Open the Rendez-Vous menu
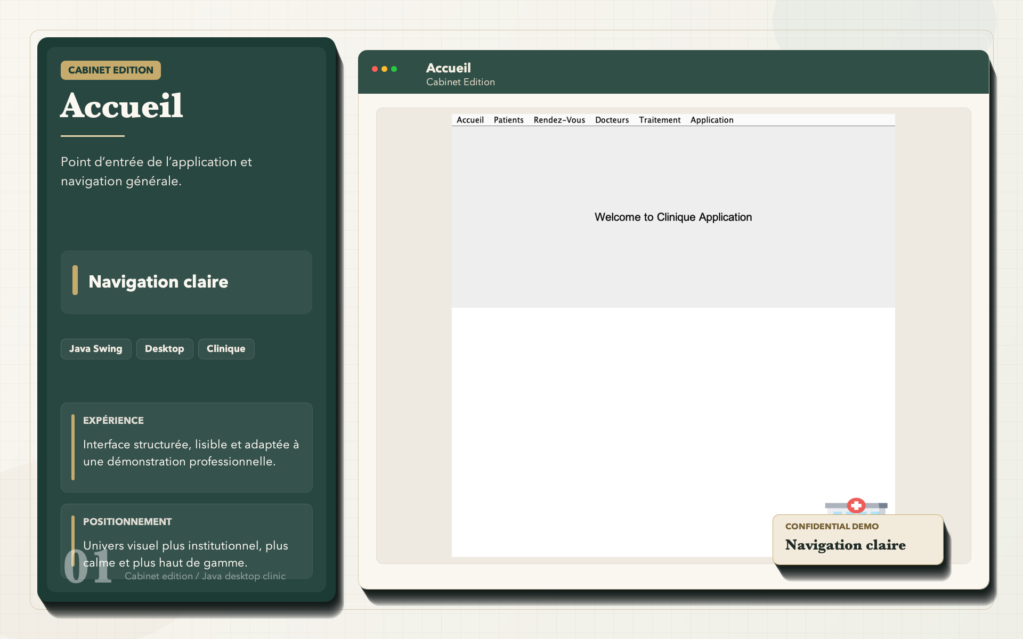1023x639 pixels. coord(559,120)
